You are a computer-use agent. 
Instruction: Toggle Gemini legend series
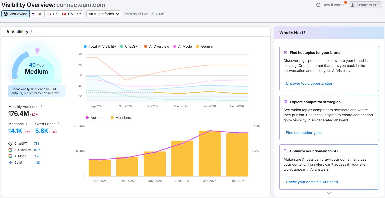(x=204, y=46)
